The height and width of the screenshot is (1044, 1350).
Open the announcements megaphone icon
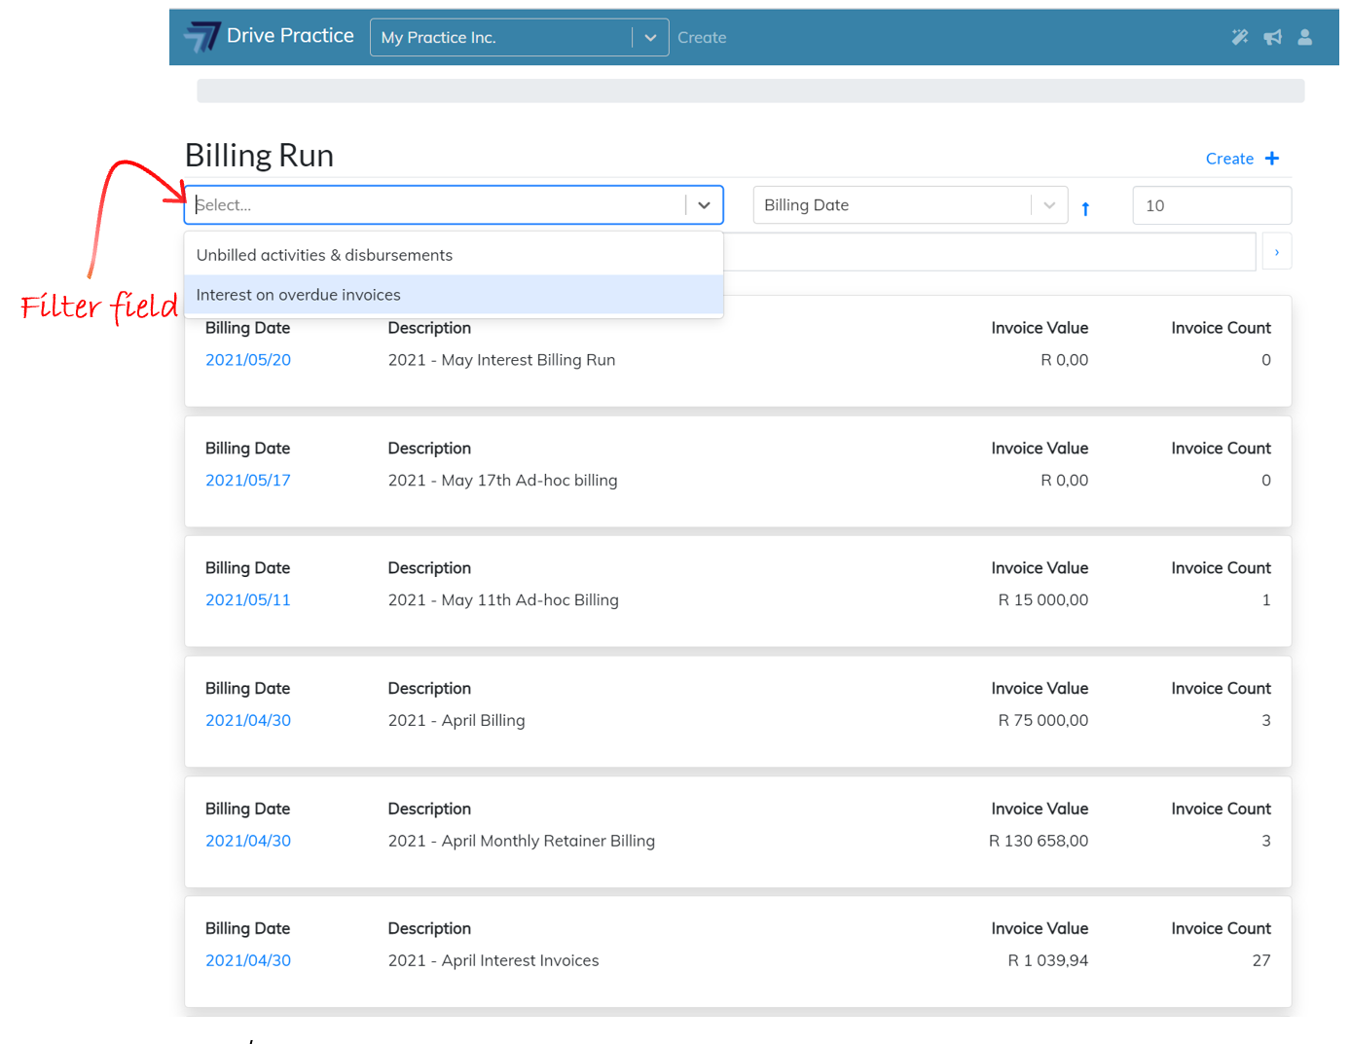tap(1272, 37)
